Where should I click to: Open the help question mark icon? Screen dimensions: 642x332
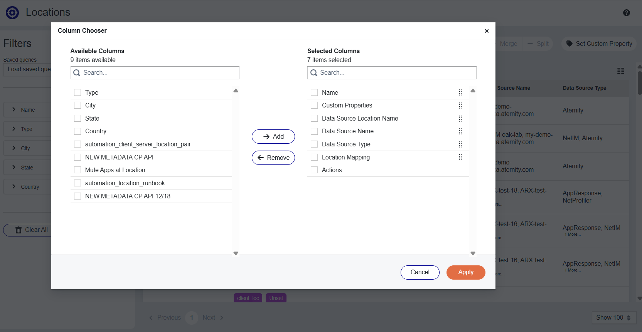[x=626, y=13]
